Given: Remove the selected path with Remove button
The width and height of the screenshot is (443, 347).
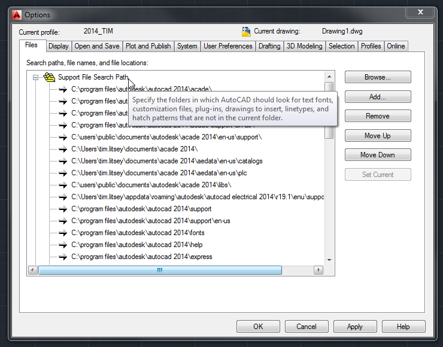Looking at the screenshot, I should (378, 116).
